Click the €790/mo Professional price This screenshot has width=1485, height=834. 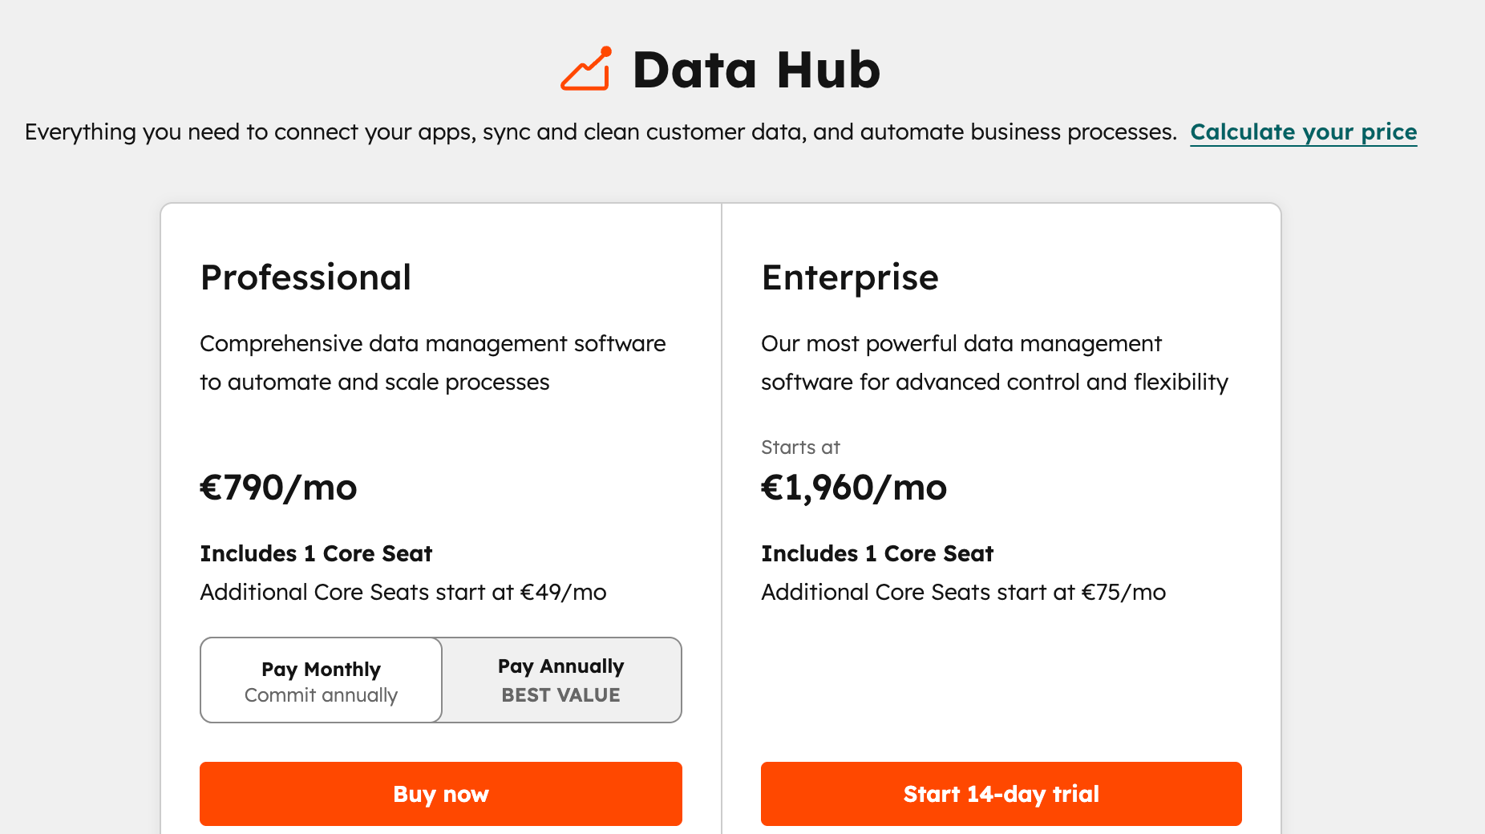(279, 488)
